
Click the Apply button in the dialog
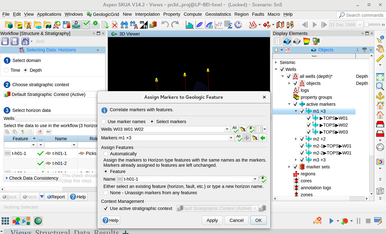click(x=212, y=220)
